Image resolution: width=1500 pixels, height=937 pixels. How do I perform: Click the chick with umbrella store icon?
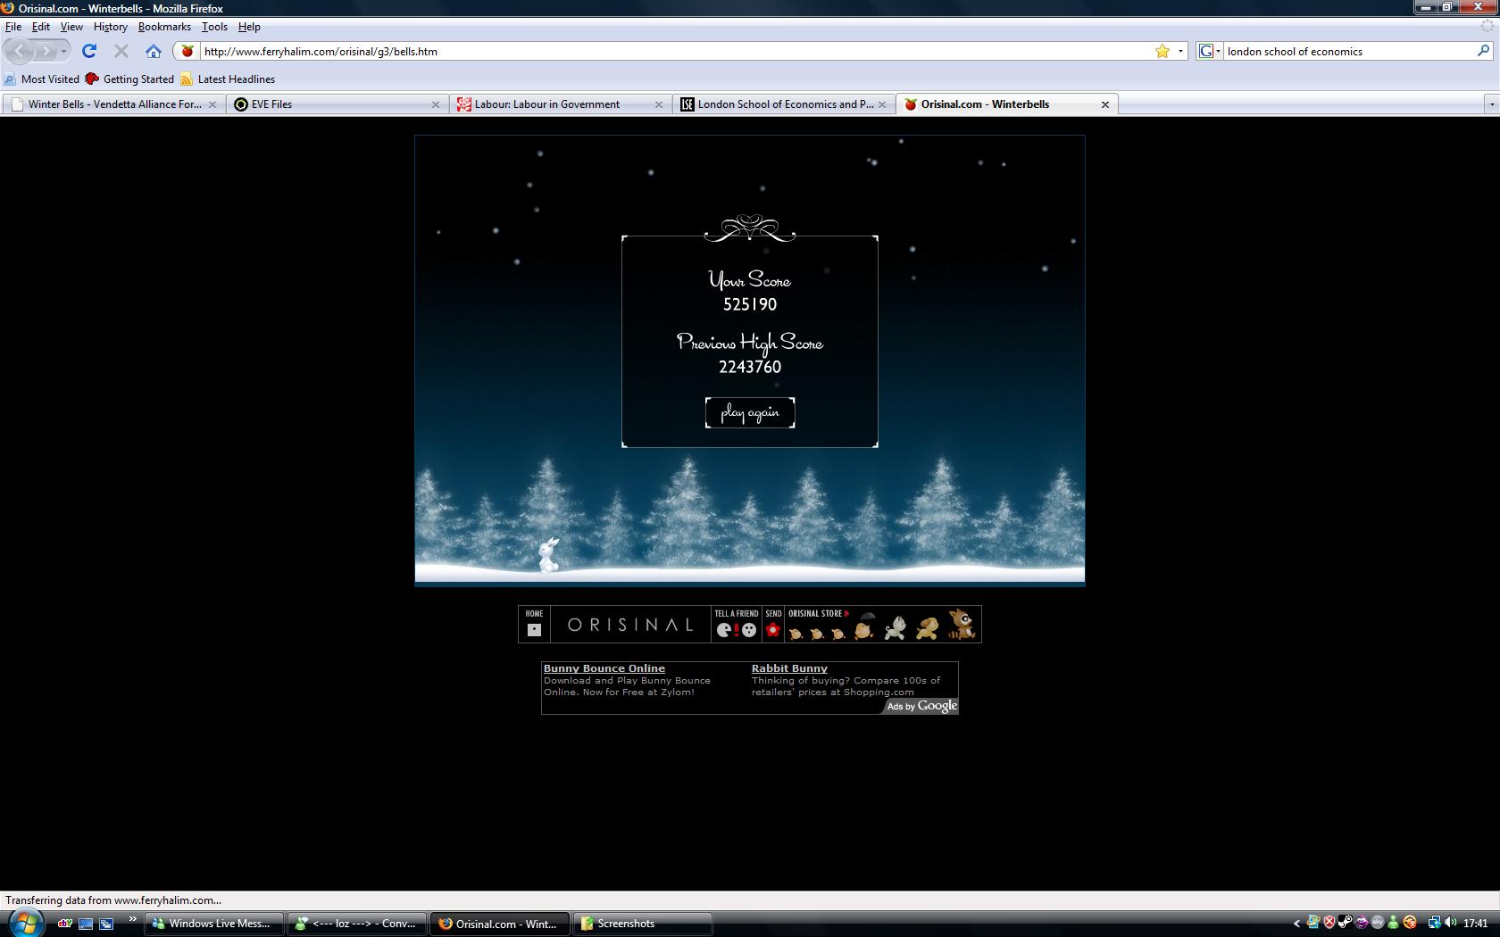864,626
